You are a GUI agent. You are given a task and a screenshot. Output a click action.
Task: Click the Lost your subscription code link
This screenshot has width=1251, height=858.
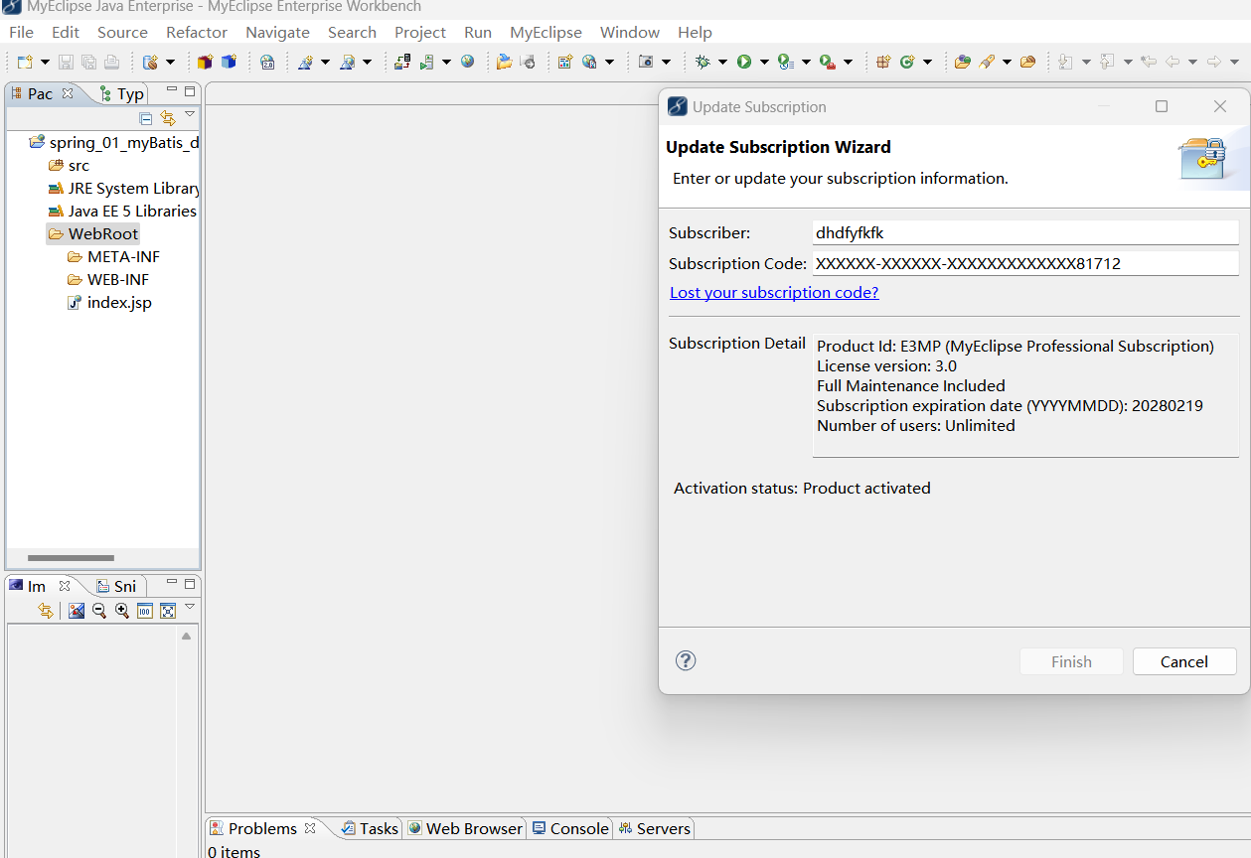click(x=774, y=292)
